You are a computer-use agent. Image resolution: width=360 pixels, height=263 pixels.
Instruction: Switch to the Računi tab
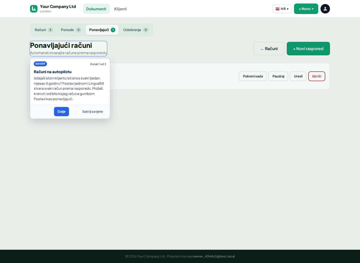(x=44, y=30)
